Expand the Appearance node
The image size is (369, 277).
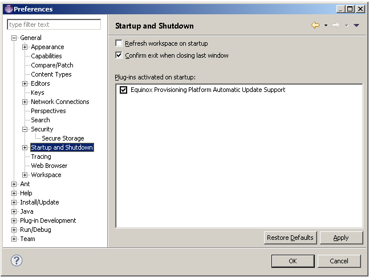tap(25, 47)
